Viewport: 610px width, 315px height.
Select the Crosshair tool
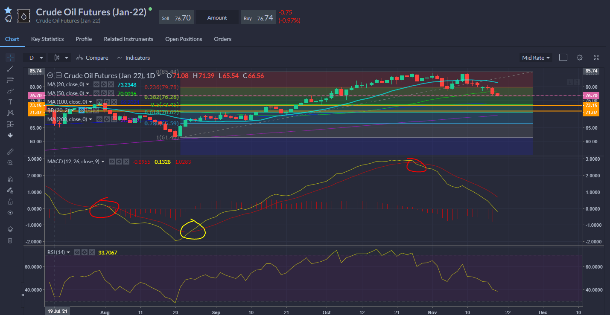tap(10, 58)
